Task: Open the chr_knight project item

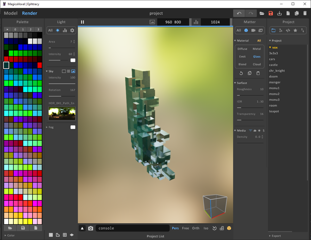Action: click(x=277, y=71)
